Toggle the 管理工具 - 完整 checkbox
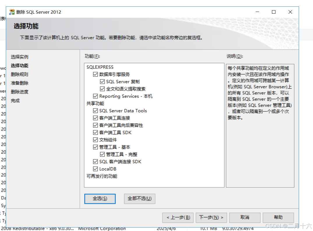Screen dimensions: 313x231 (x=102, y=154)
